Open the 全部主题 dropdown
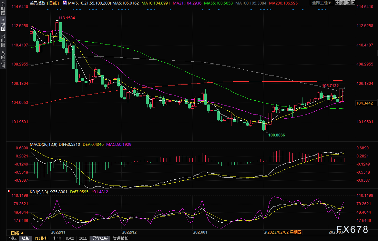Viewport: 378px width, 241px height. click(x=321, y=3)
